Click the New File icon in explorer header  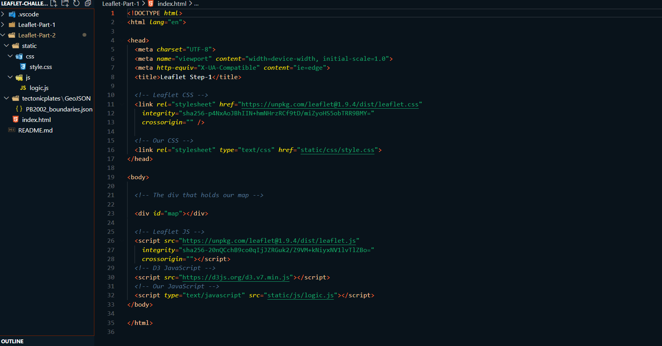[54, 4]
